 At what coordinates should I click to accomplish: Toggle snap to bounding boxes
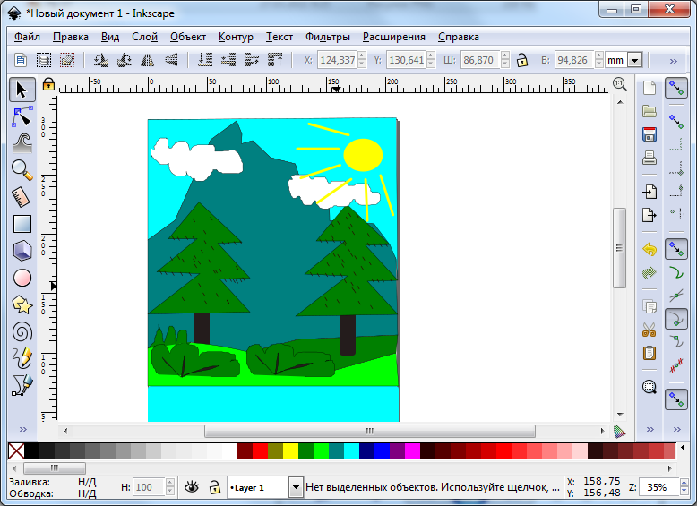pyautogui.click(x=676, y=122)
